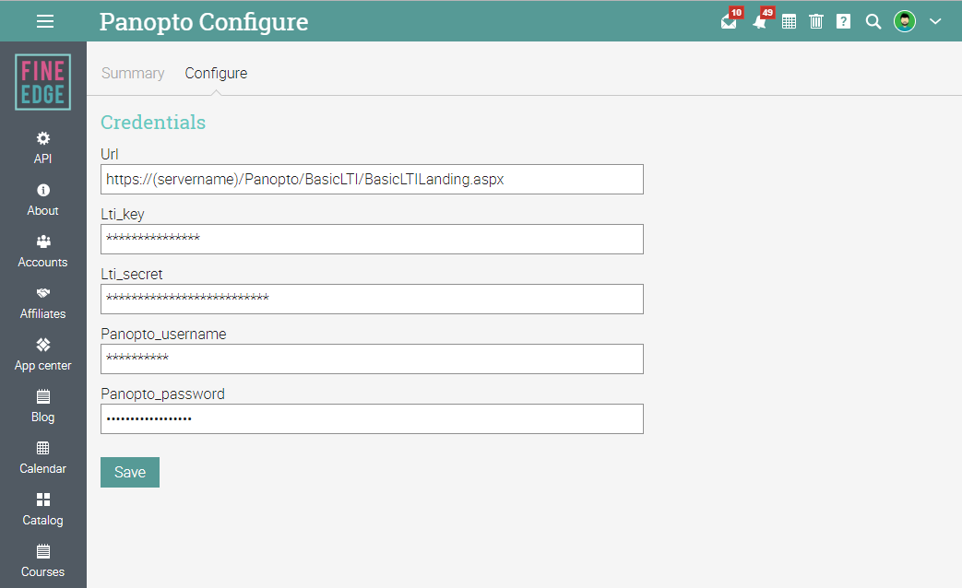Image resolution: width=962 pixels, height=588 pixels.
Task: Open Accounts in the sidebar
Action: tap(43, 252)
